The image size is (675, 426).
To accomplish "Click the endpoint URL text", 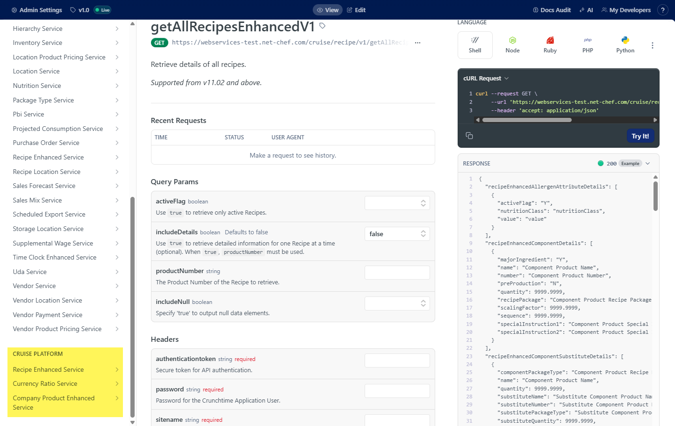I will tap(289, 43).
